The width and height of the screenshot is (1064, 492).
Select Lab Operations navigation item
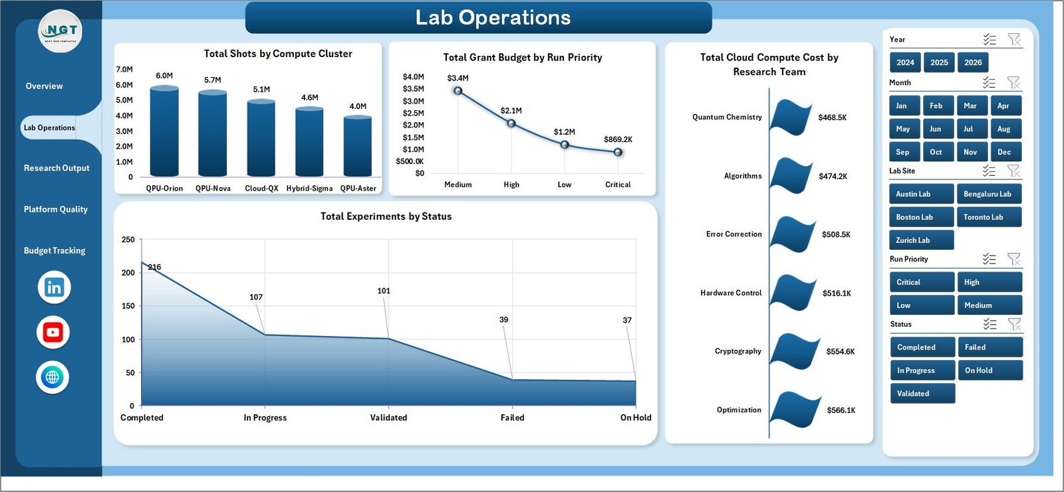(x=49, y=127)
